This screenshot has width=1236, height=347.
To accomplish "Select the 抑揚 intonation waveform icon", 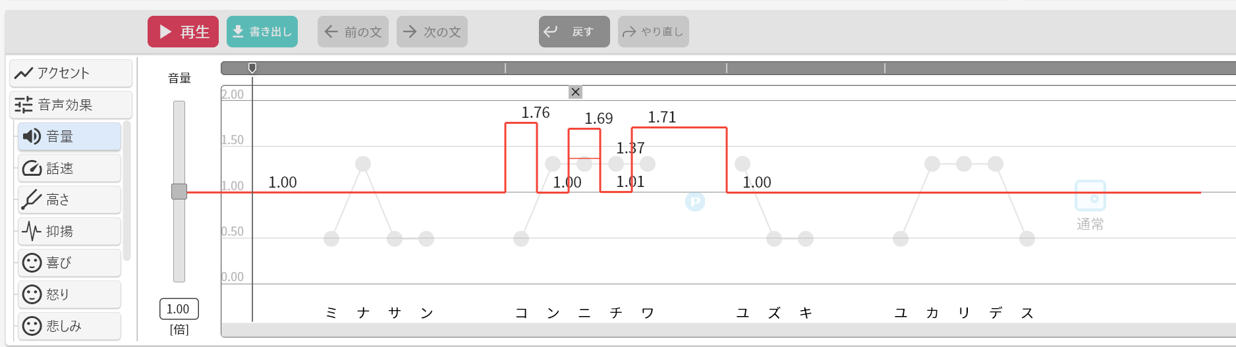I will point(32,231).
